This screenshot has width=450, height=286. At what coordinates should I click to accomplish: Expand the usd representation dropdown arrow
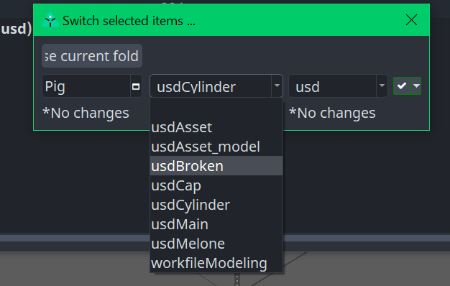382,86
